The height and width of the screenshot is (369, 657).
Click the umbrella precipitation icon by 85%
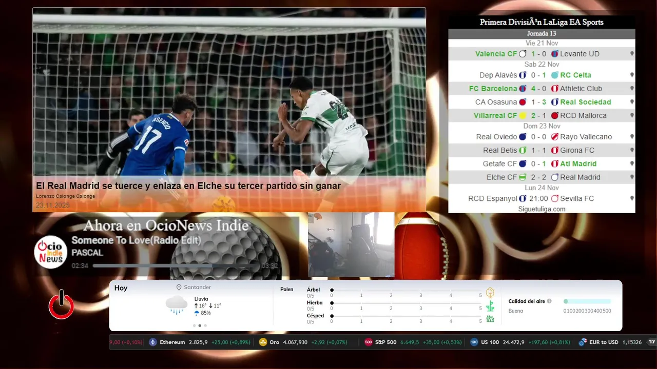197,313
